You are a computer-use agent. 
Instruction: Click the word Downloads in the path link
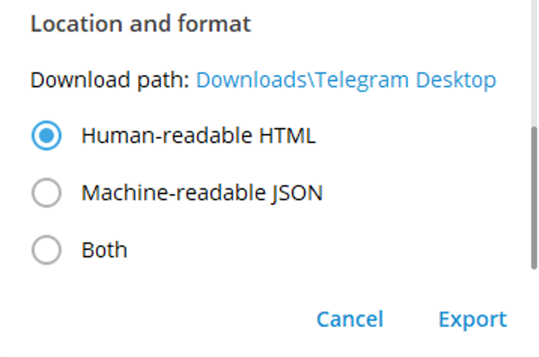pyautogui.click(x=243, y=80)
